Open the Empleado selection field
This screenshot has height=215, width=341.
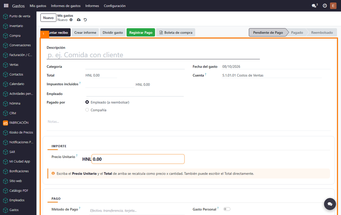coord(135,94)
